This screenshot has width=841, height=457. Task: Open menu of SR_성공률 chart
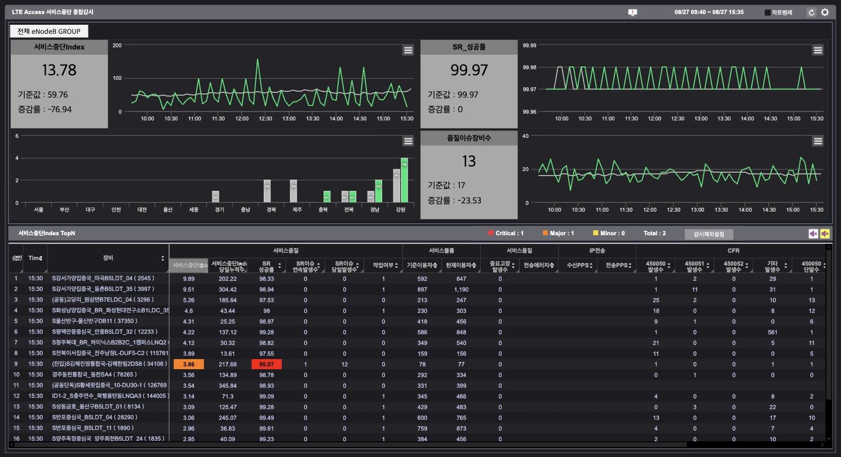pos(818,50)
